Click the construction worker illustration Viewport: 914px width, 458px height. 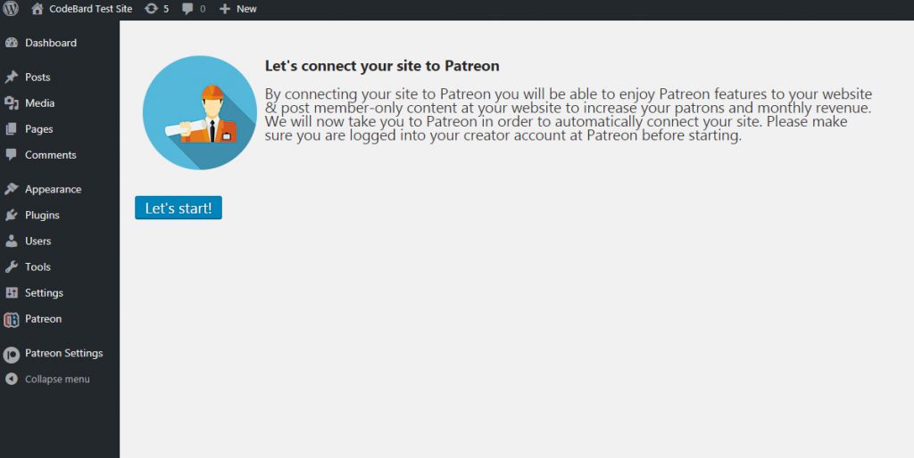[x=199, y=113]
